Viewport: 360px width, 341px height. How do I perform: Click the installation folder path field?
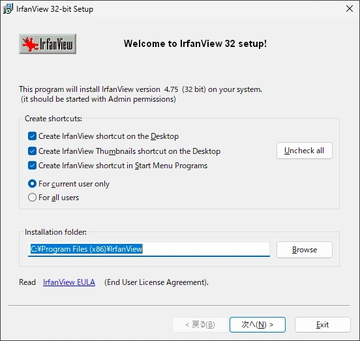point(149,249)
